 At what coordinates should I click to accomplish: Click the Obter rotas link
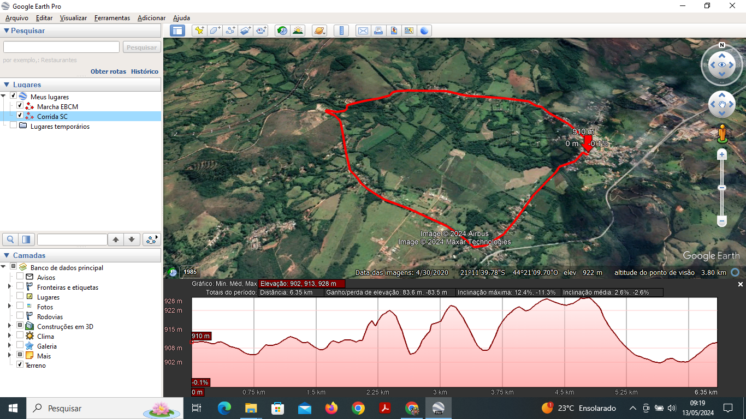pyautogui.click(x=108, y=71)
